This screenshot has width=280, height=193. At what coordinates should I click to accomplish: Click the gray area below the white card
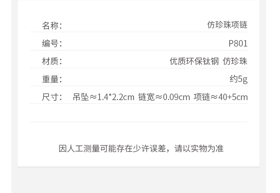click(139, 180)
